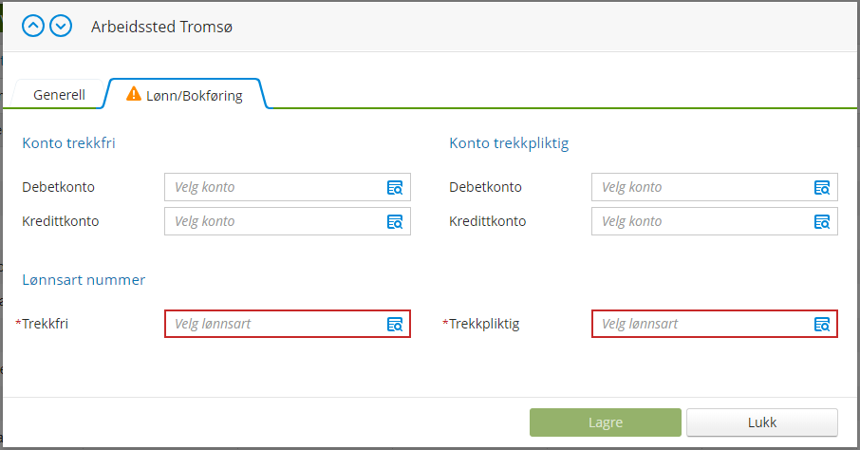Click the warning triangle on Lønn/Bokføring tab

(x=133, y=94)
